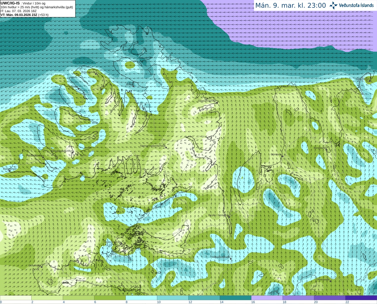Click the legend value '16' on the scale

[253, 302]
